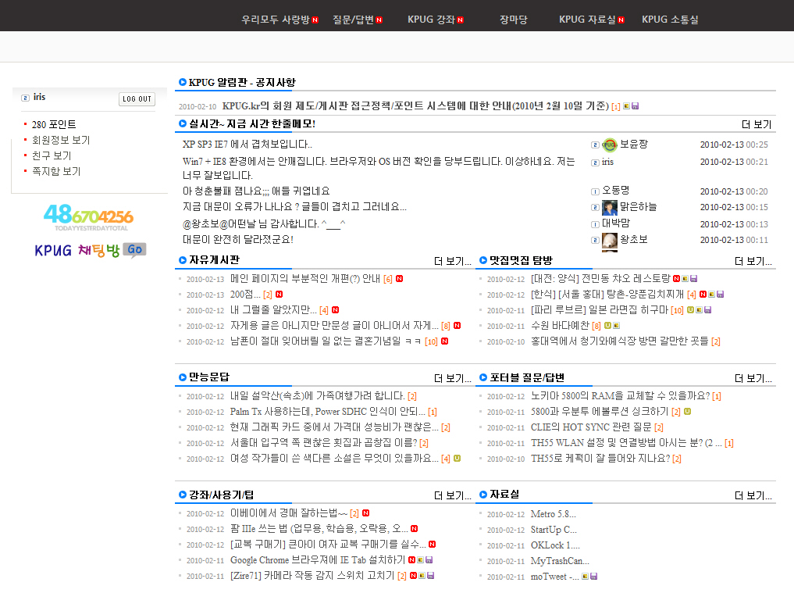Click 맑은하늘 avatar image
The height and width of the screenshot is (593, 794).
point(610,208)
